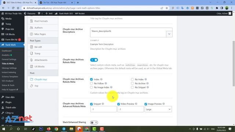This screenshot has width=235, height=132.
Task: Select Misc Pages settings tab
Action: click(x=43, y=34)
